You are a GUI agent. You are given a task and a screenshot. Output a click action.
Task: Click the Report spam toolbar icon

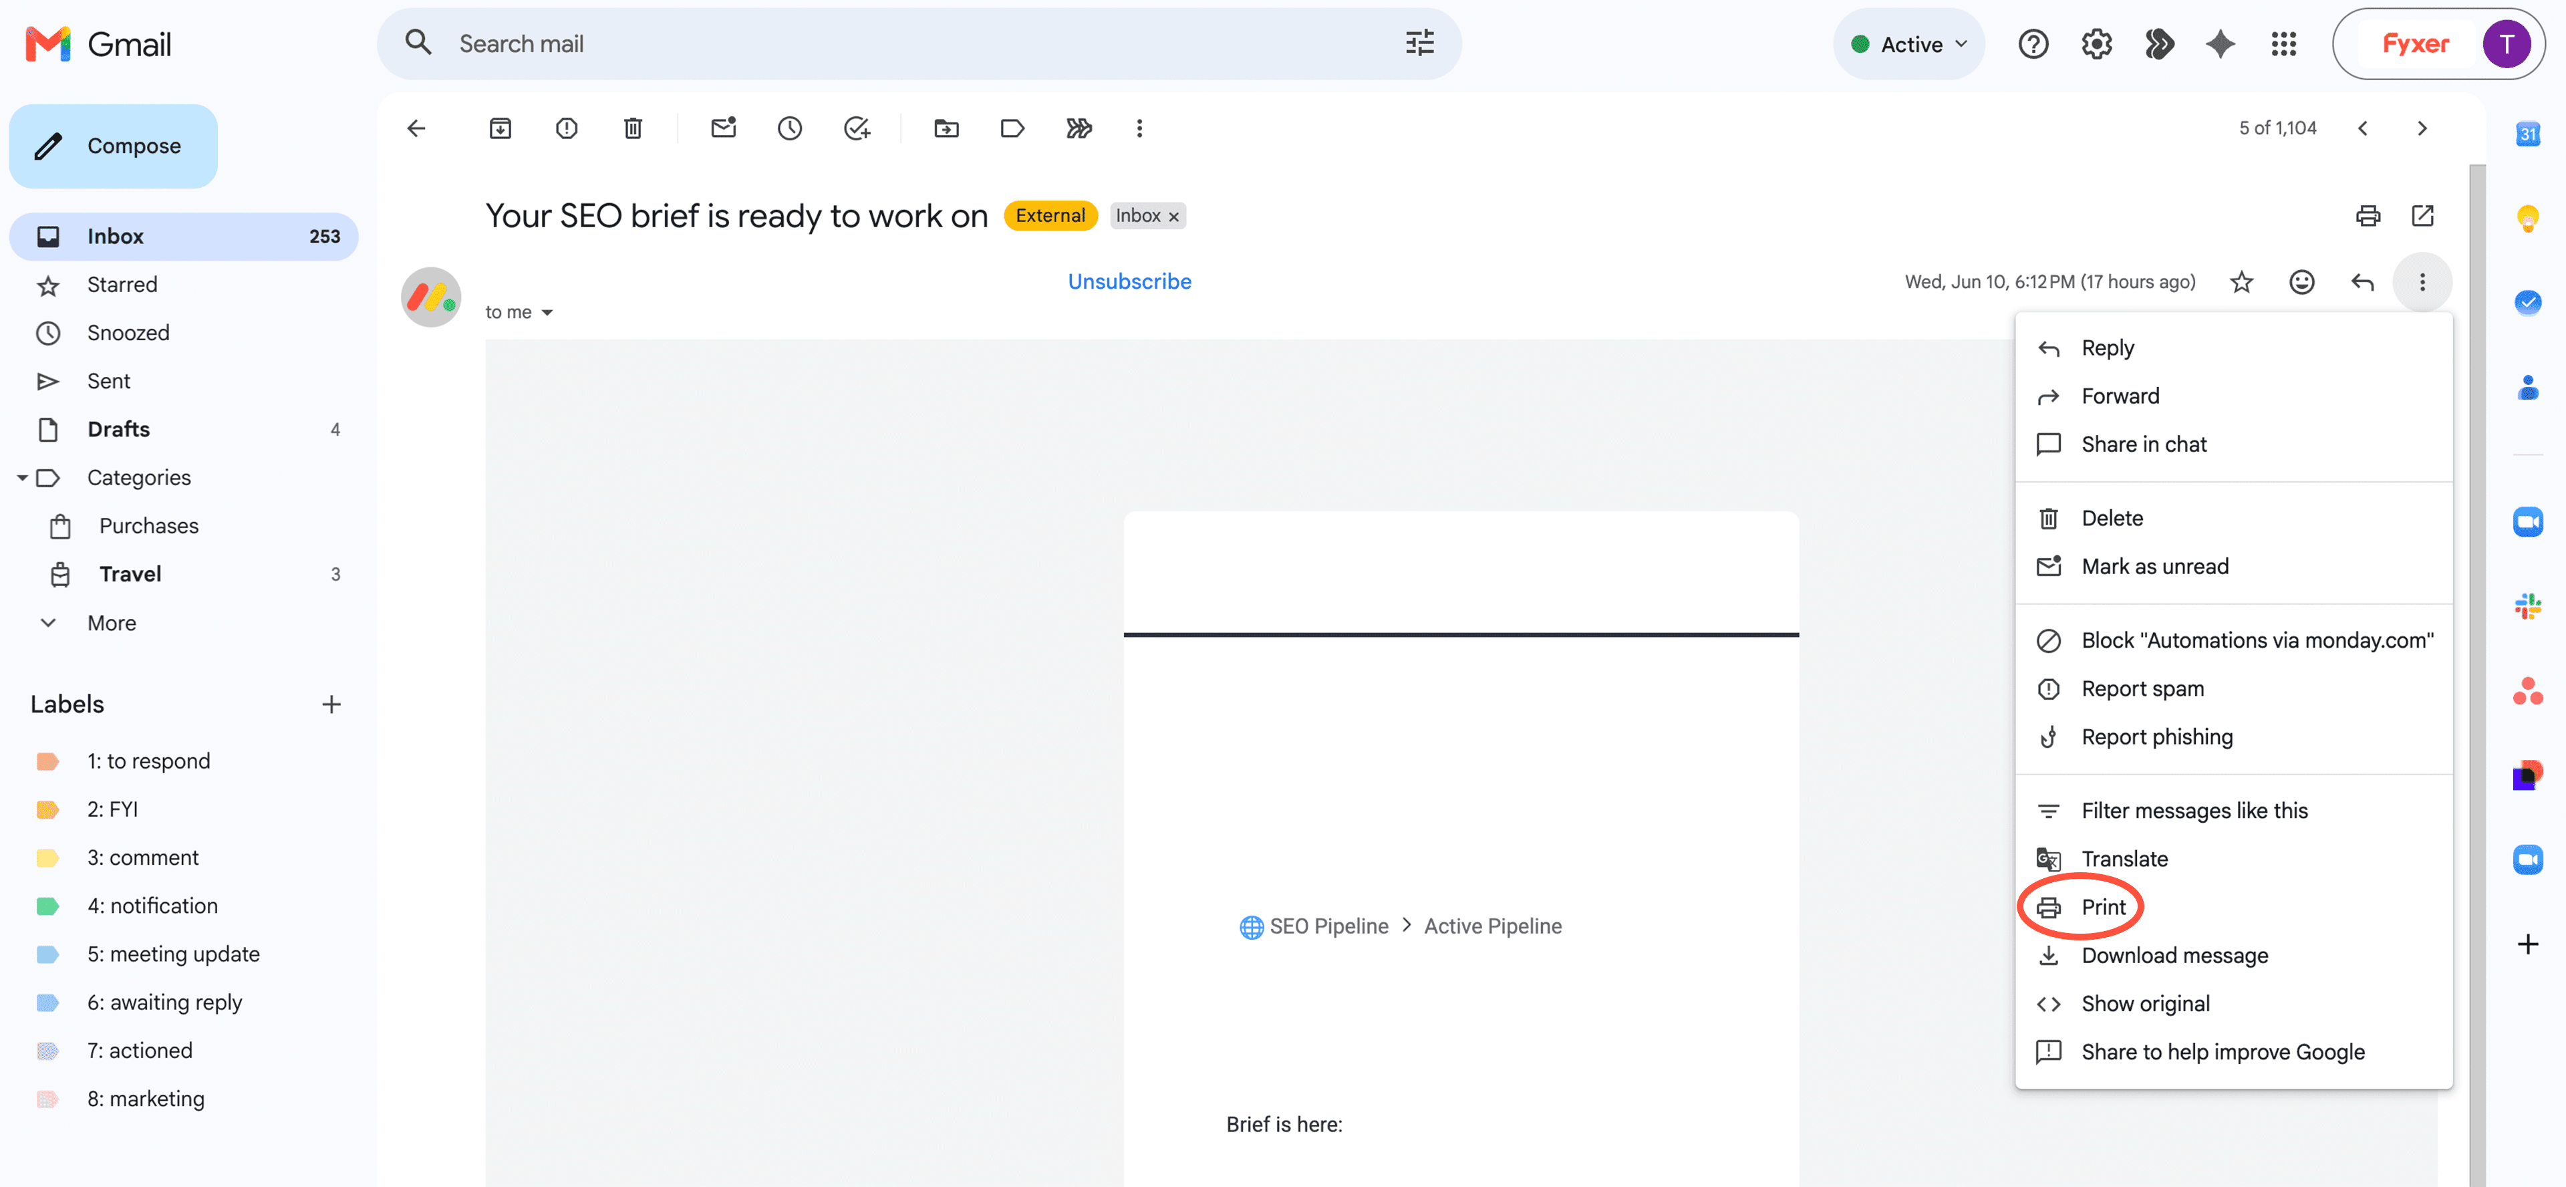tap(567, 128)
